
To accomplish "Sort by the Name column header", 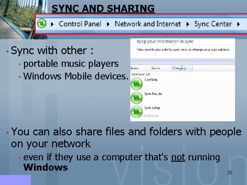I will [140, 68].
